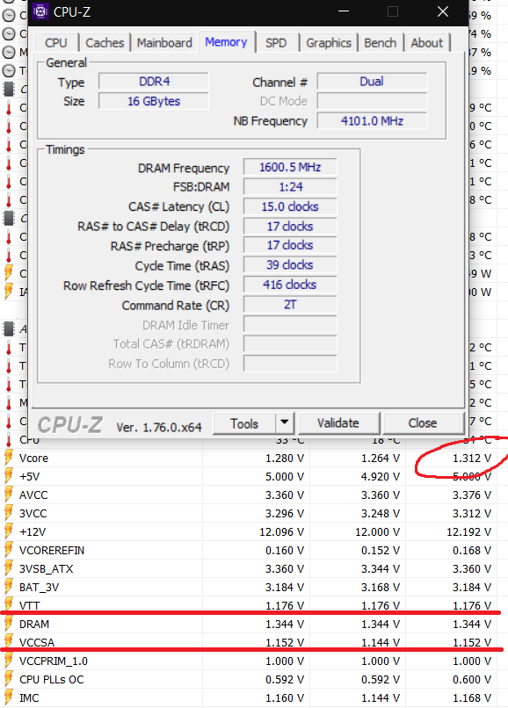The image size is (508, 708).
Task: Click the CPU-Z app icon in the title bar
Action: tap(40, 11)
